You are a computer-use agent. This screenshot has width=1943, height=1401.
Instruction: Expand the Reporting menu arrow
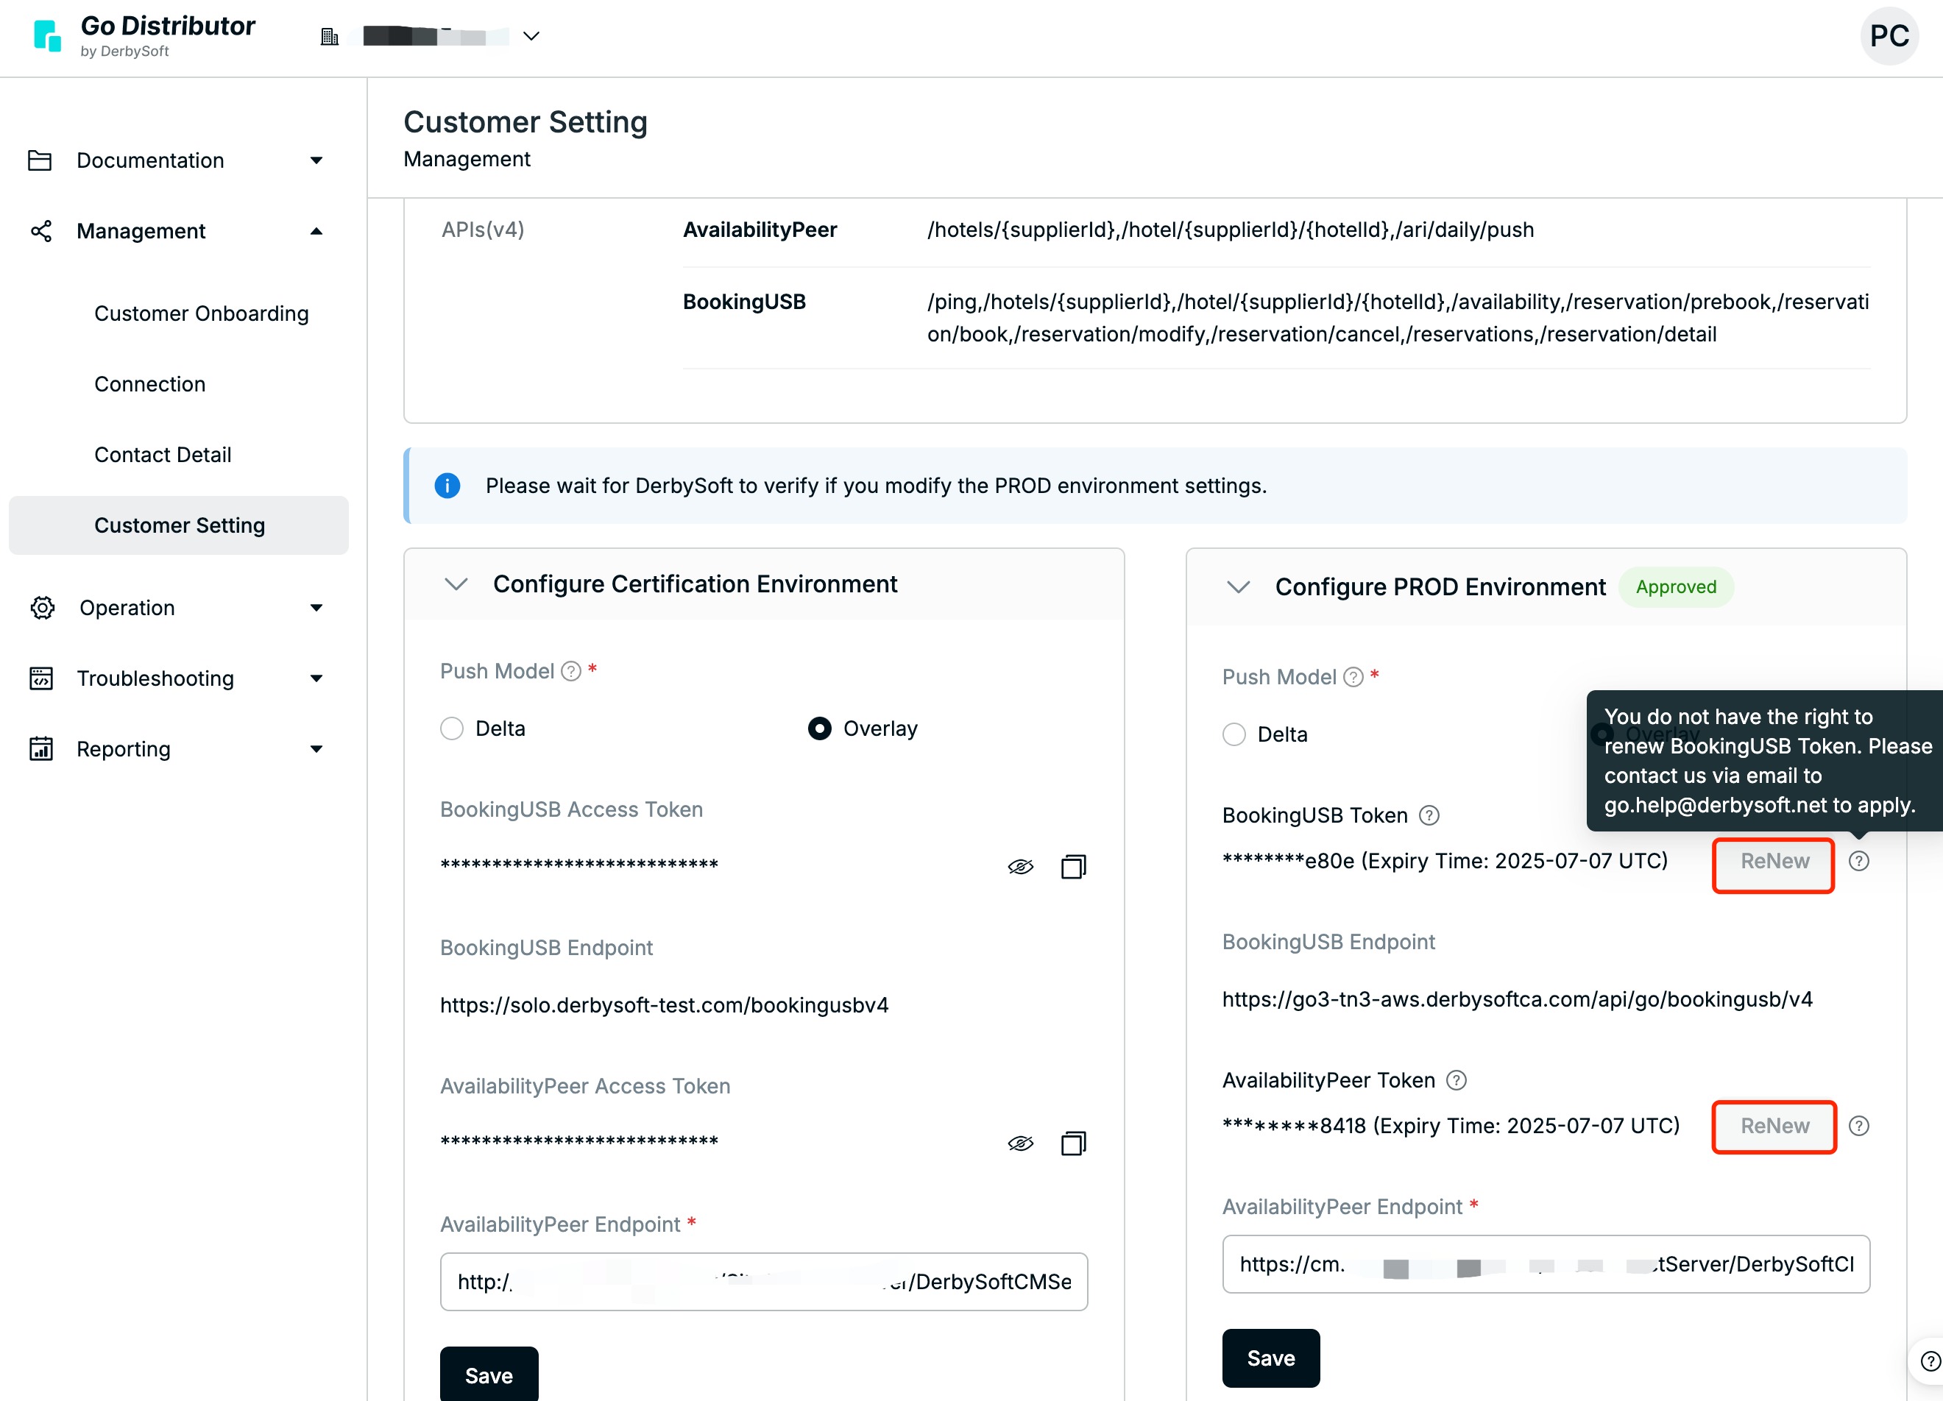tap(316, 749)
